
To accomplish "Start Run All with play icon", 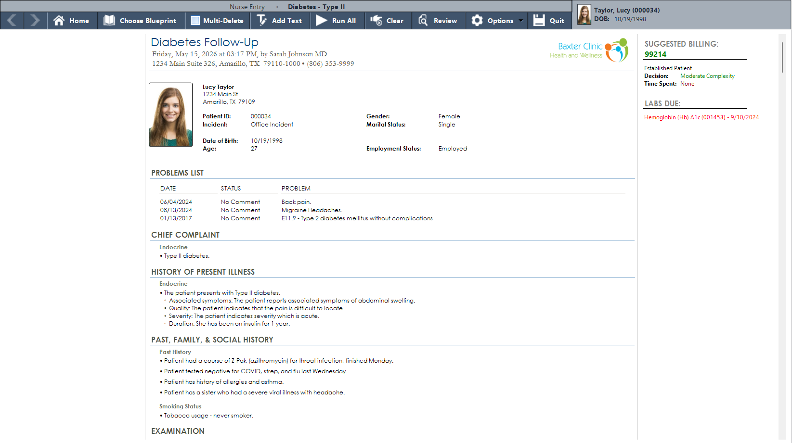I will (321, 21).
